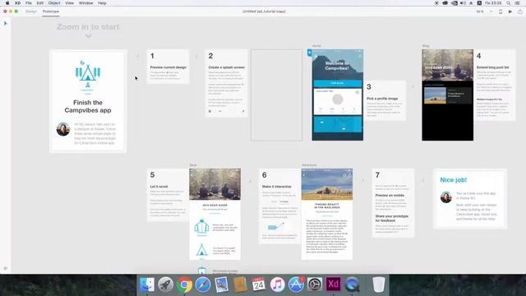Click the jacket illustration on Gear artboard
This screenshot has height=296, width=526.
[201, 227]
